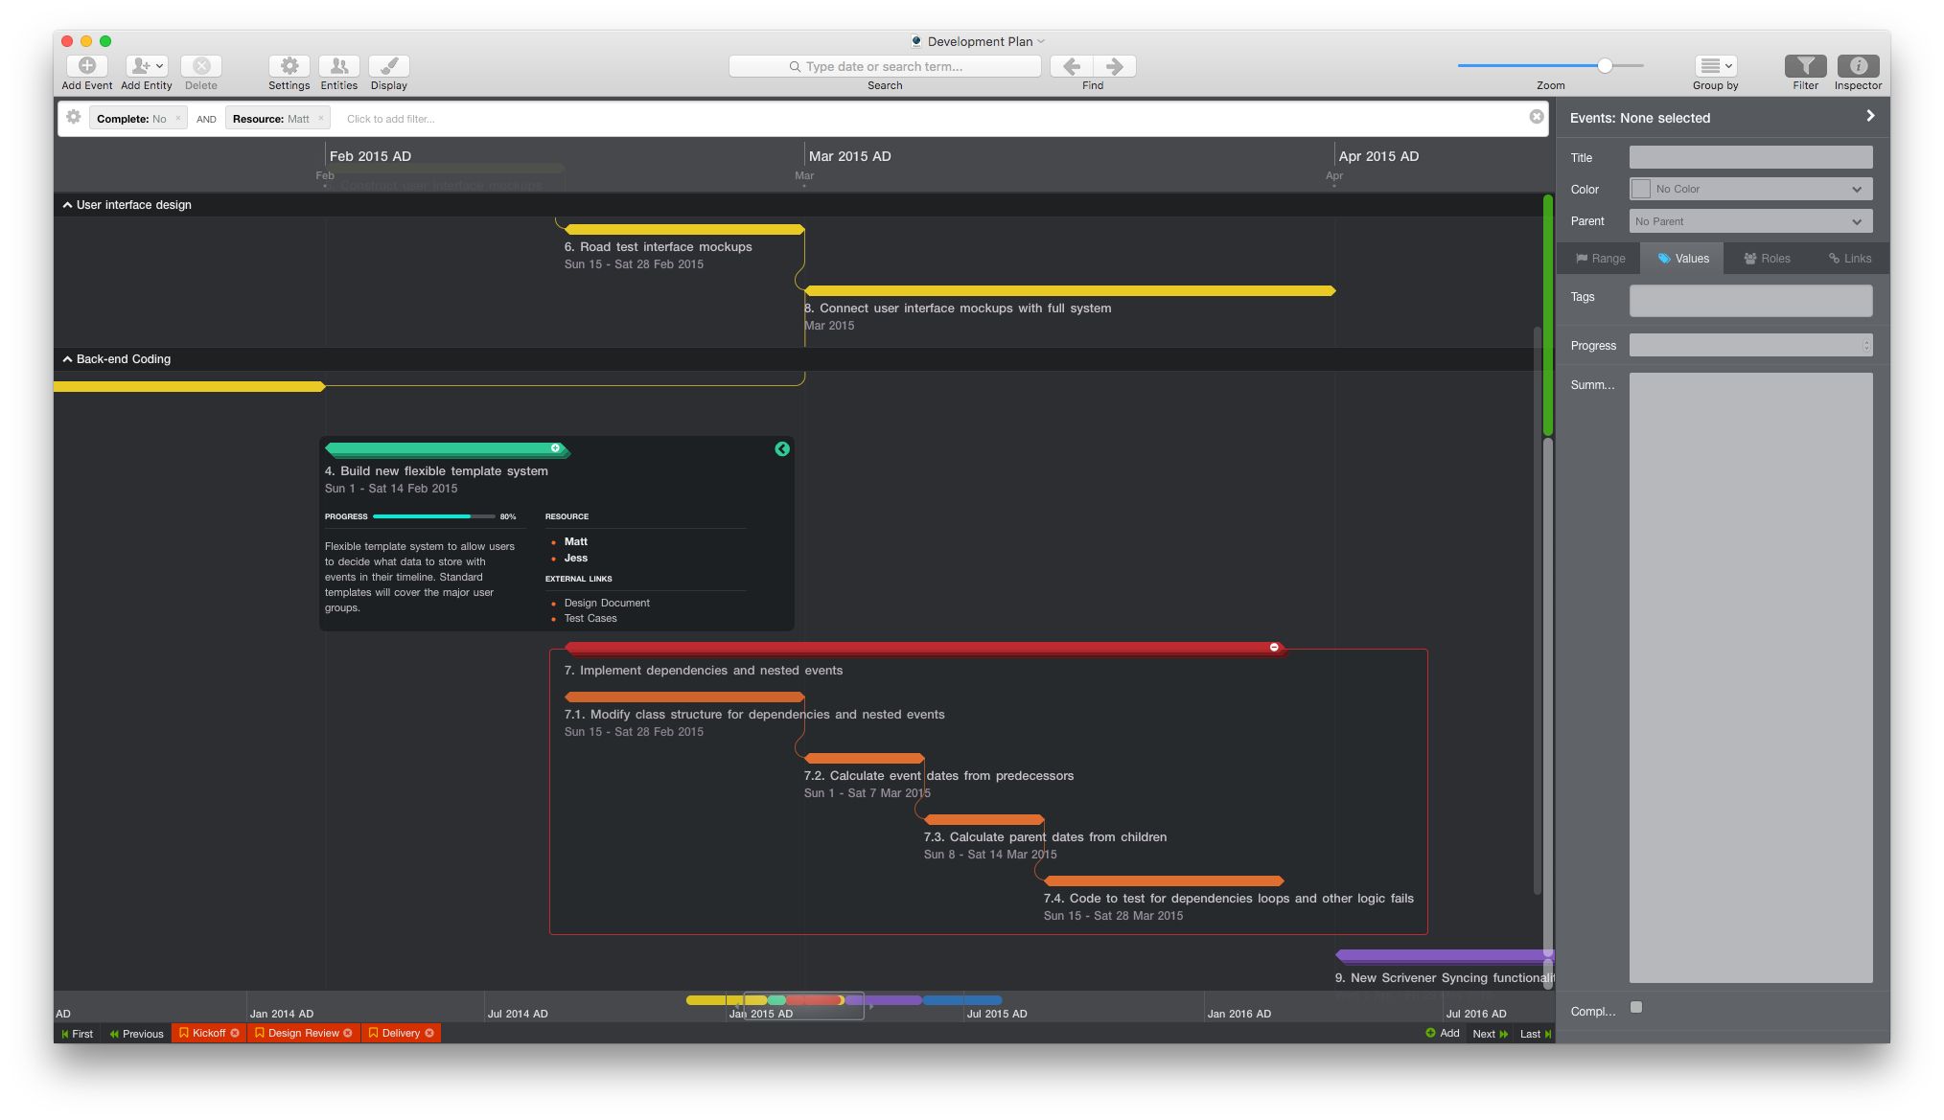1944x1120 pixels.
Task: Open the Parent dropdown showing No Parent
Action: (1750, 220)
